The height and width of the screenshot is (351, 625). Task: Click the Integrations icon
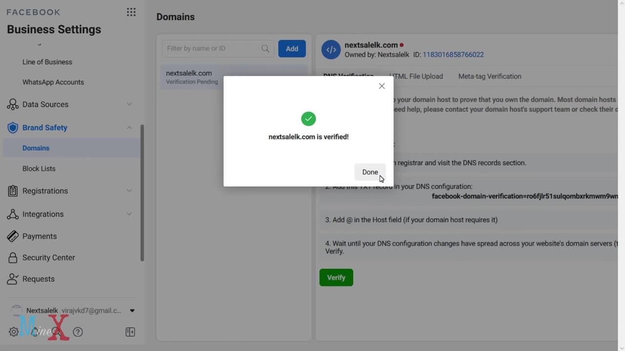click(x=13, y=214)
